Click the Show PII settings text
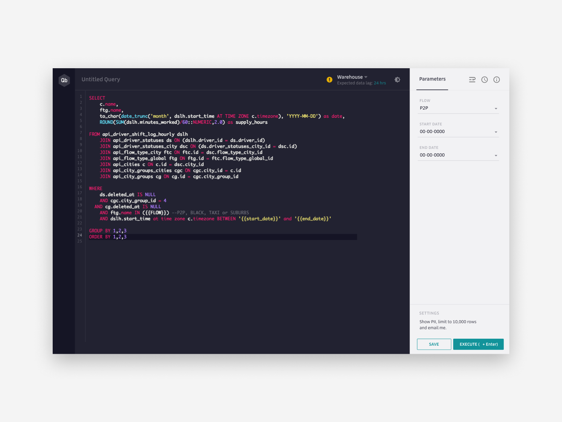This screenshot has height=422, width=562. 447,321
